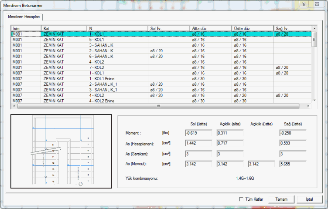The width and height of the screenshot is (328, 209).
Task: Click Moment Sol (üstte) field -0.619
Action: tap(198, 133)
